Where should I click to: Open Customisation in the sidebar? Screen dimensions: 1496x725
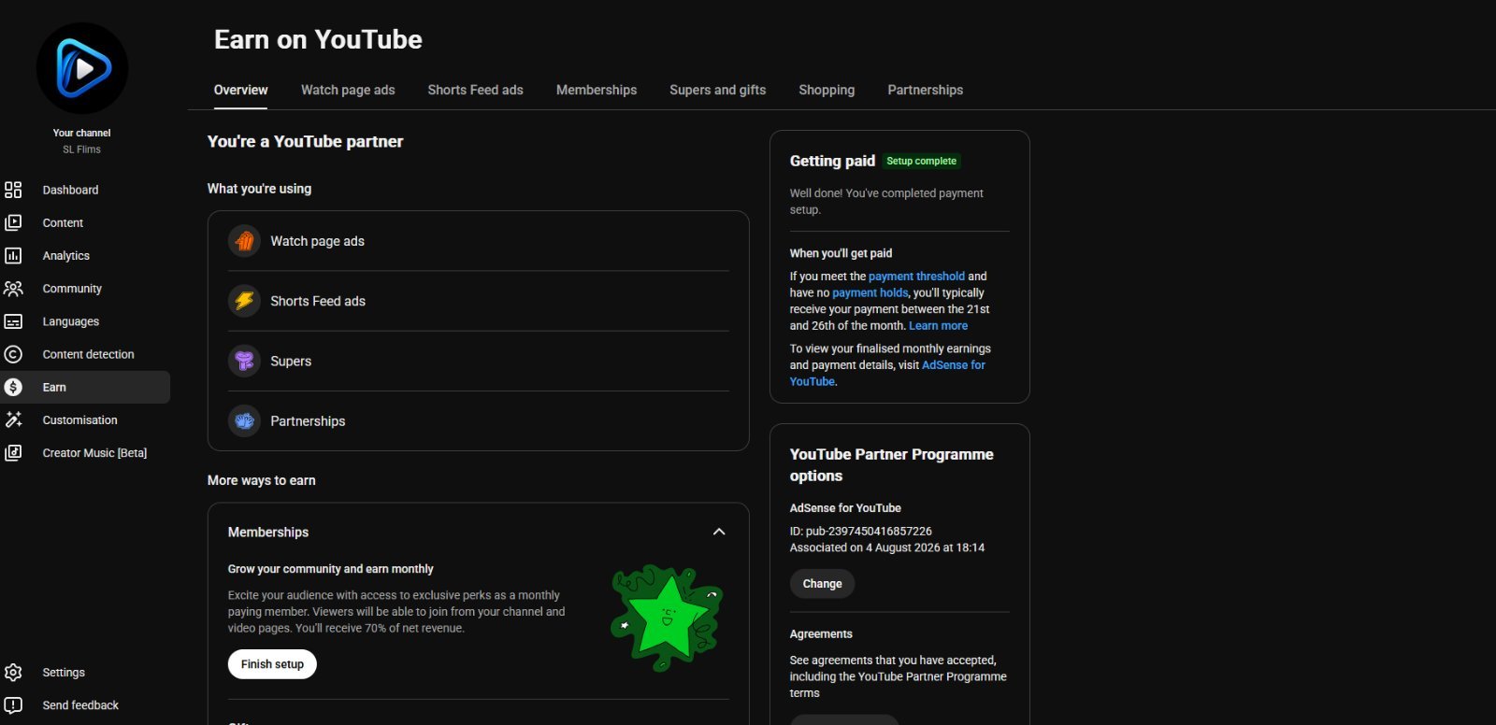point(79,419)
